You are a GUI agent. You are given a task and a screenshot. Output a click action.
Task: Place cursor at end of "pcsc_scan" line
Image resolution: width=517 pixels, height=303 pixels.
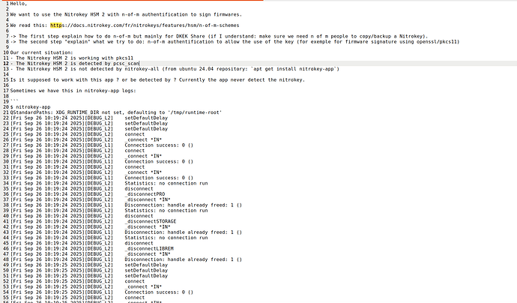[139, 63]
